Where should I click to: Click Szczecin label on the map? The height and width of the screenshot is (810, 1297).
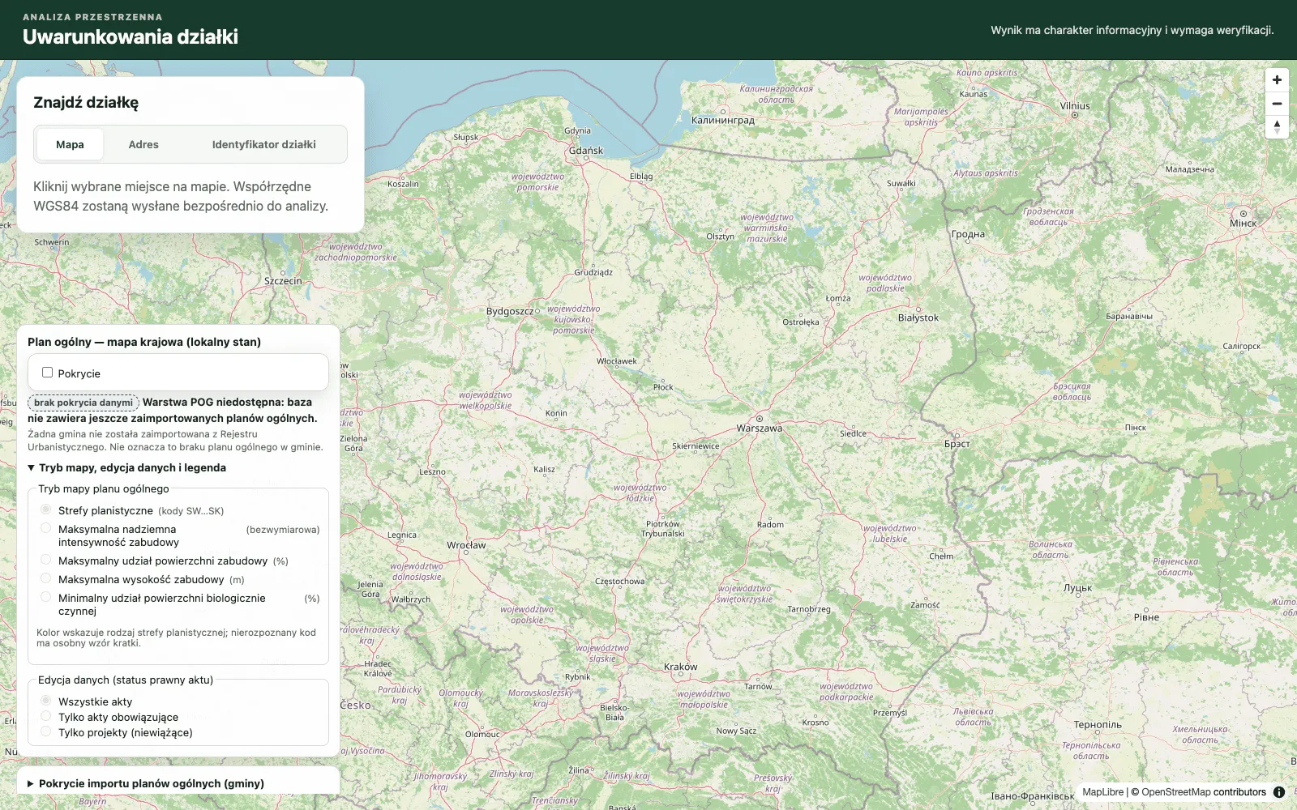click(x=283, y=281)
